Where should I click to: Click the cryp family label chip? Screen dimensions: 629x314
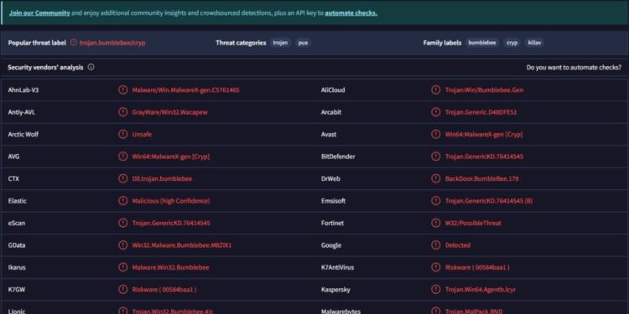[x=512, y=43]
